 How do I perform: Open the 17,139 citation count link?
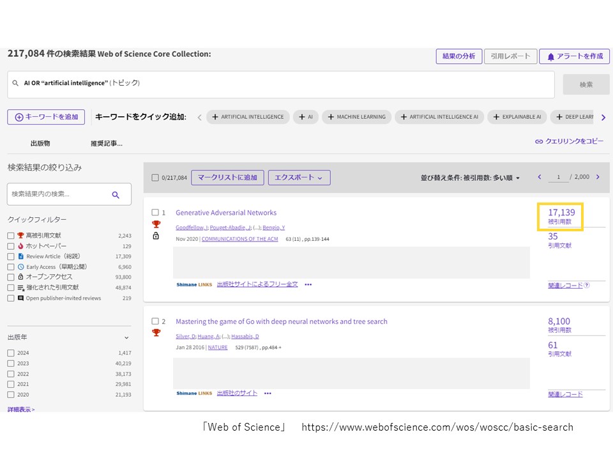pos(561,212)
